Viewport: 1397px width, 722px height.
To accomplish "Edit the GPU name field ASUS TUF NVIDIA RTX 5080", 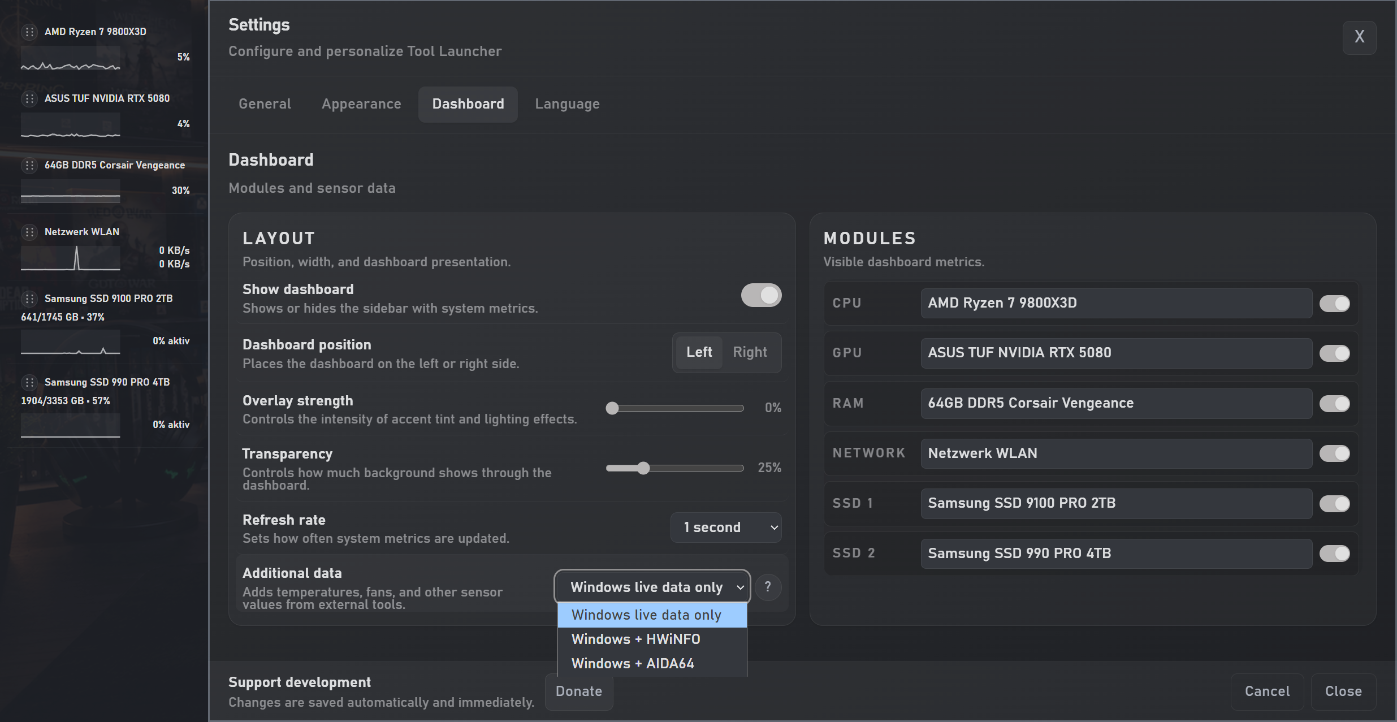I will (x=1116, y=353).
